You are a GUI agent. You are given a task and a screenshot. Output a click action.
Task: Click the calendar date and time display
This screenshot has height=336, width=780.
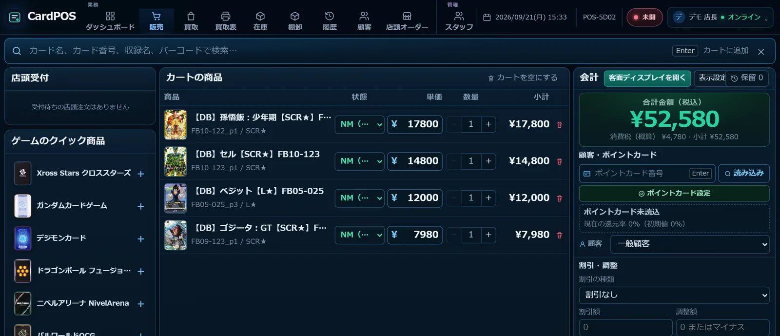525,17
